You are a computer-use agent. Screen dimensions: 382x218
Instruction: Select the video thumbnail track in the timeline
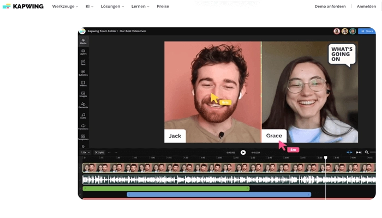[x=229, y=168]
